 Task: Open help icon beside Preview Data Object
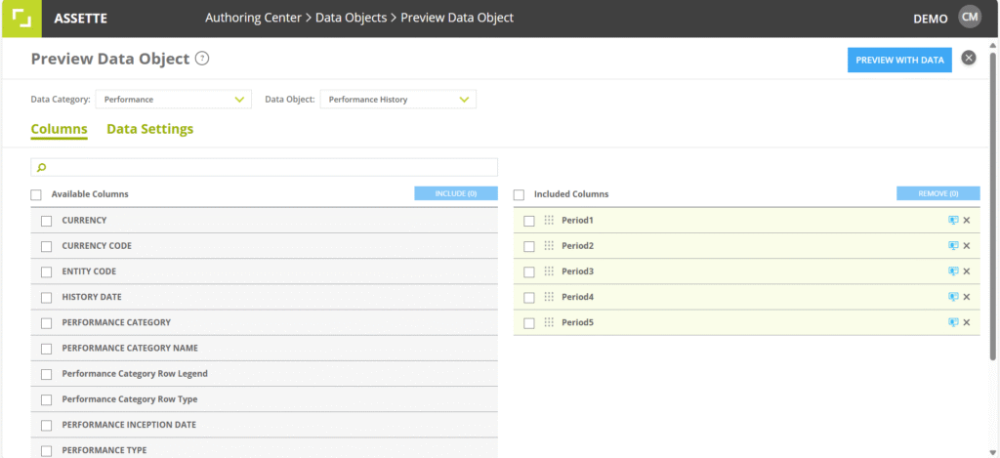coord(202,59)
